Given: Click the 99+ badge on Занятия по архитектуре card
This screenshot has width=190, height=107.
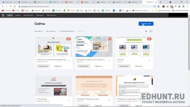Looking at the screenshot, I should [69, 39].
